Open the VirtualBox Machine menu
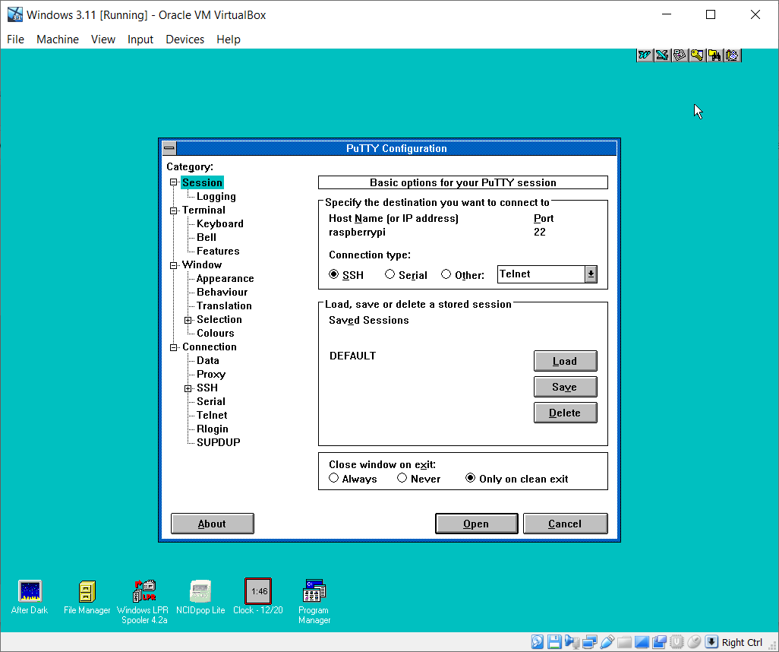The height and width of the screenshot is (652, 779). coord(58,40)
